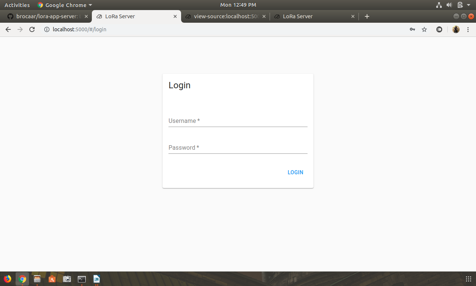The width and height of the screenshot is (476, 286).
Task: Click the browser forward arrow
Action: pyautogui.click(x=20, y=29)
